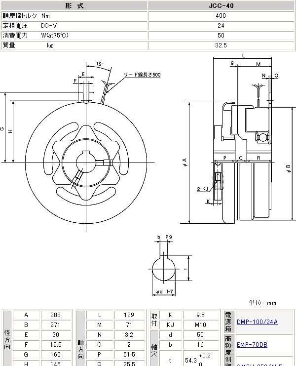The height and width of the screenshot is (366, 296).
Task: Open the DMP-100/24A power supply link
Action: [257, 322]
